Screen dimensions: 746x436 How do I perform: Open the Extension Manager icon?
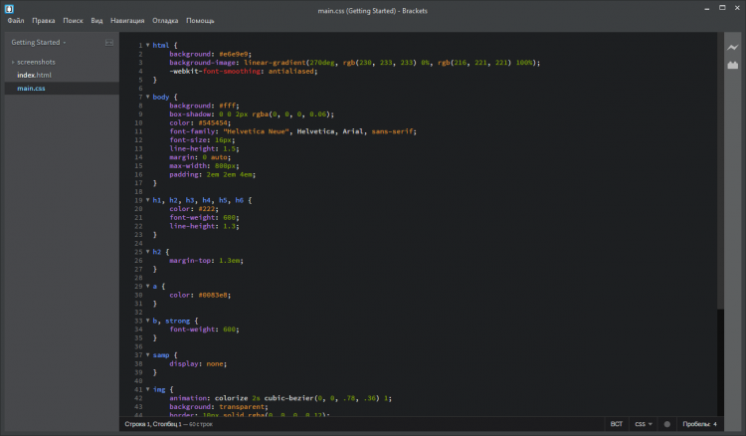[732, 66]
